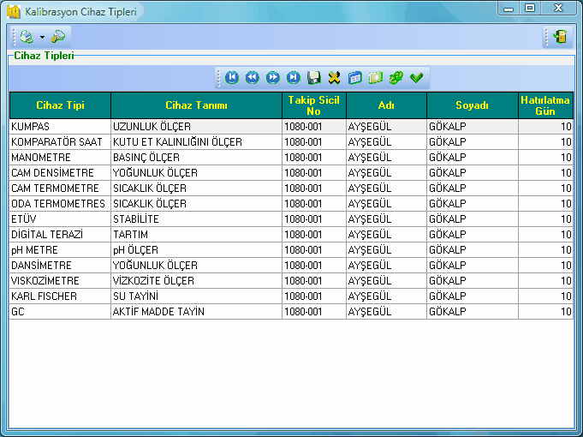This screenshot has height=437, width=583.
Task: Click GÖKALP in the KARL FISCHER row
Action: [473, 296]
